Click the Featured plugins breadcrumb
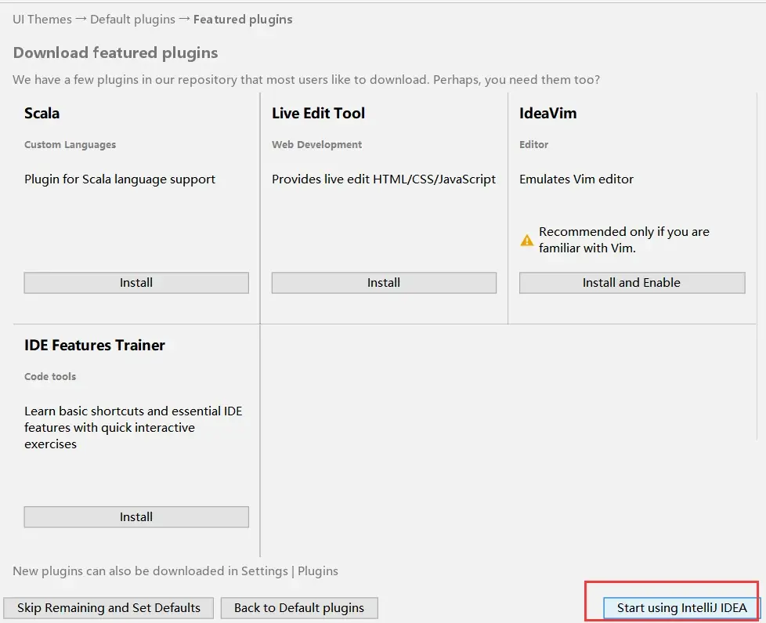 point(243,20)
